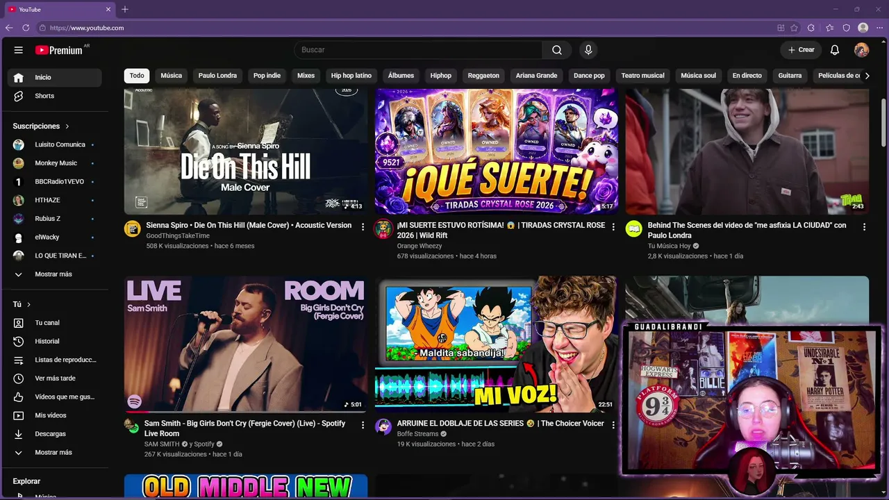Open the Boffe Streams channel avatar
889x500 pixels.
coord(383,426)
